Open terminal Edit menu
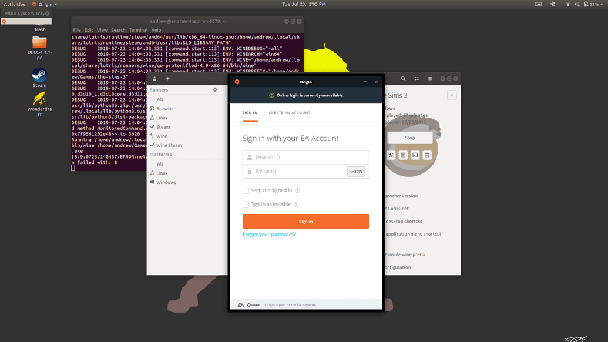608x342 pixels. (x=88, y=30)
